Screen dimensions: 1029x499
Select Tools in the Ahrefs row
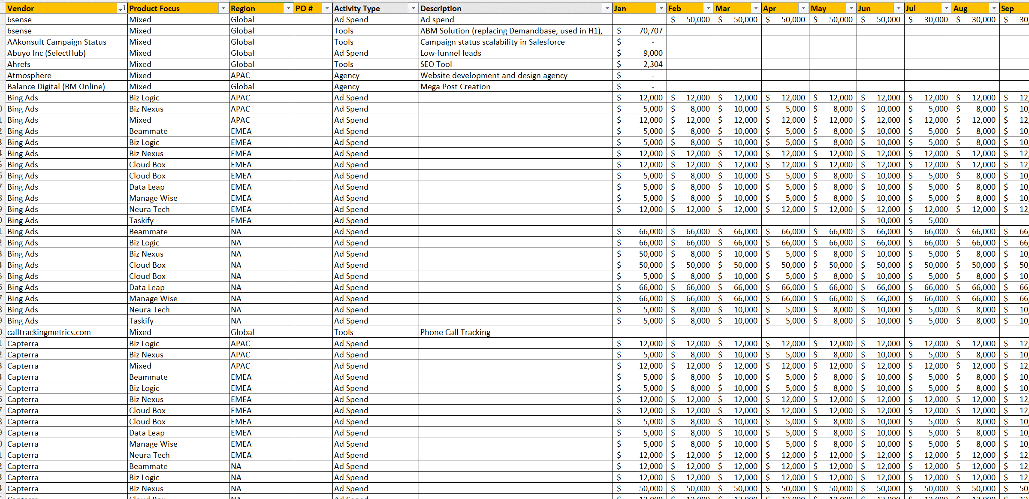376,64
